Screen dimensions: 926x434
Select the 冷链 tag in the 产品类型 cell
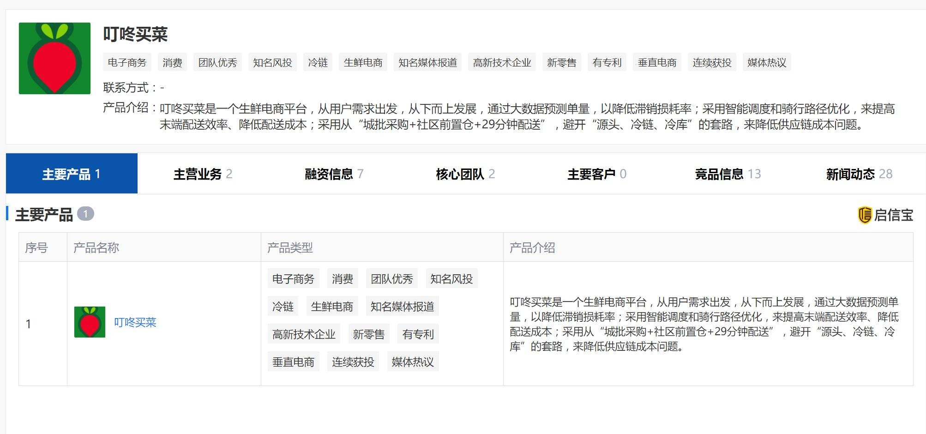click(x=283, y=307)
